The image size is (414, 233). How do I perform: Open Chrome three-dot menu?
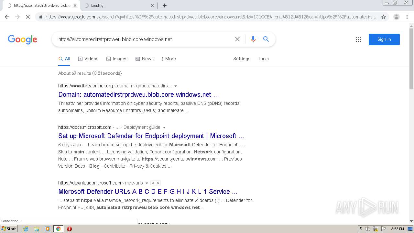point(407,17)
